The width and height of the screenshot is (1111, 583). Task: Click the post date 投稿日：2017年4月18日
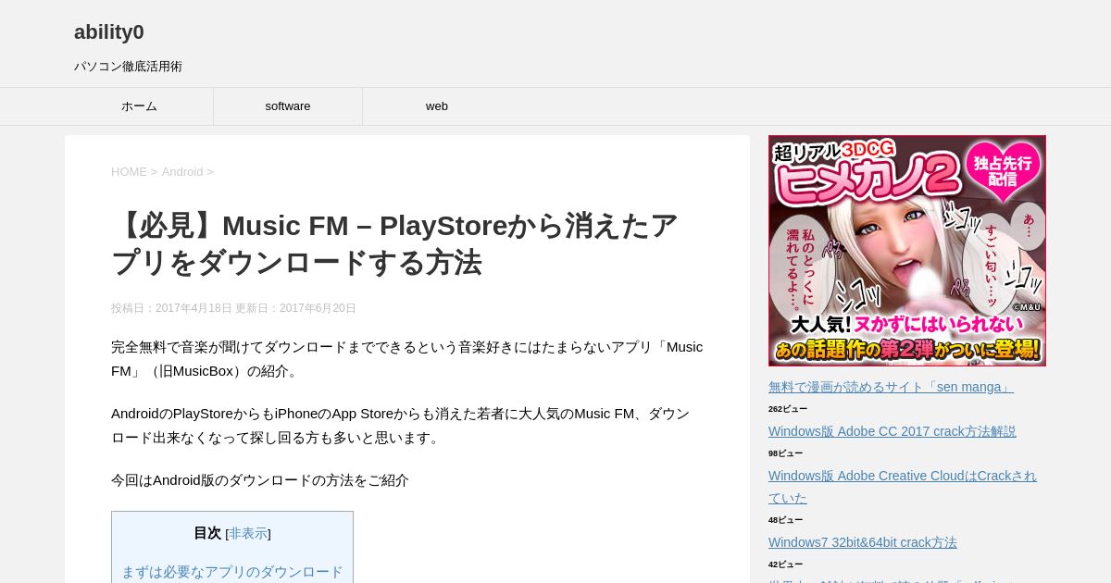coord(171,308)
